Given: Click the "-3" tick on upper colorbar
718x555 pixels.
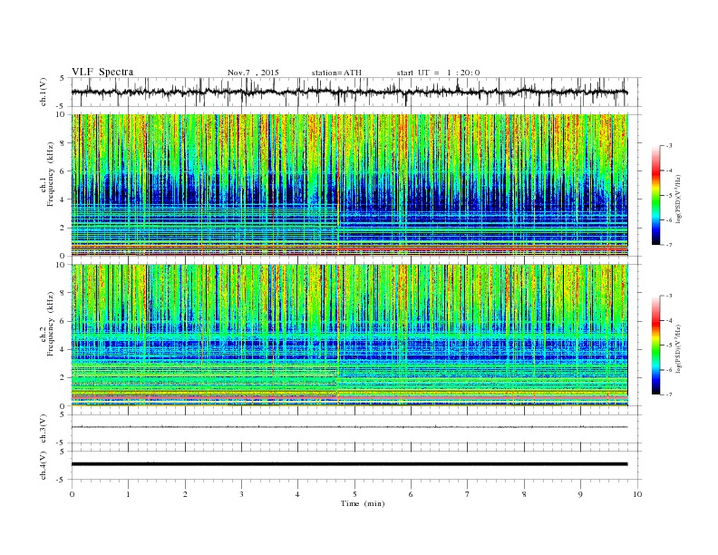Looking at the screenshot, I should click(668, 146).
